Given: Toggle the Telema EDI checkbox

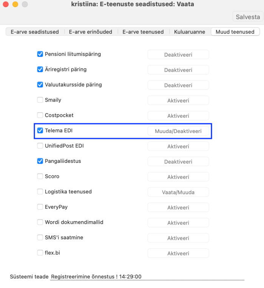Looking at the screenshot, I should pos(40,130).
